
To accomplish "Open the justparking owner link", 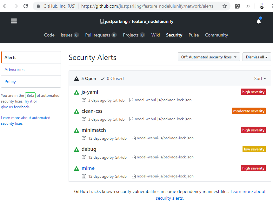I will tap(116, 21).
